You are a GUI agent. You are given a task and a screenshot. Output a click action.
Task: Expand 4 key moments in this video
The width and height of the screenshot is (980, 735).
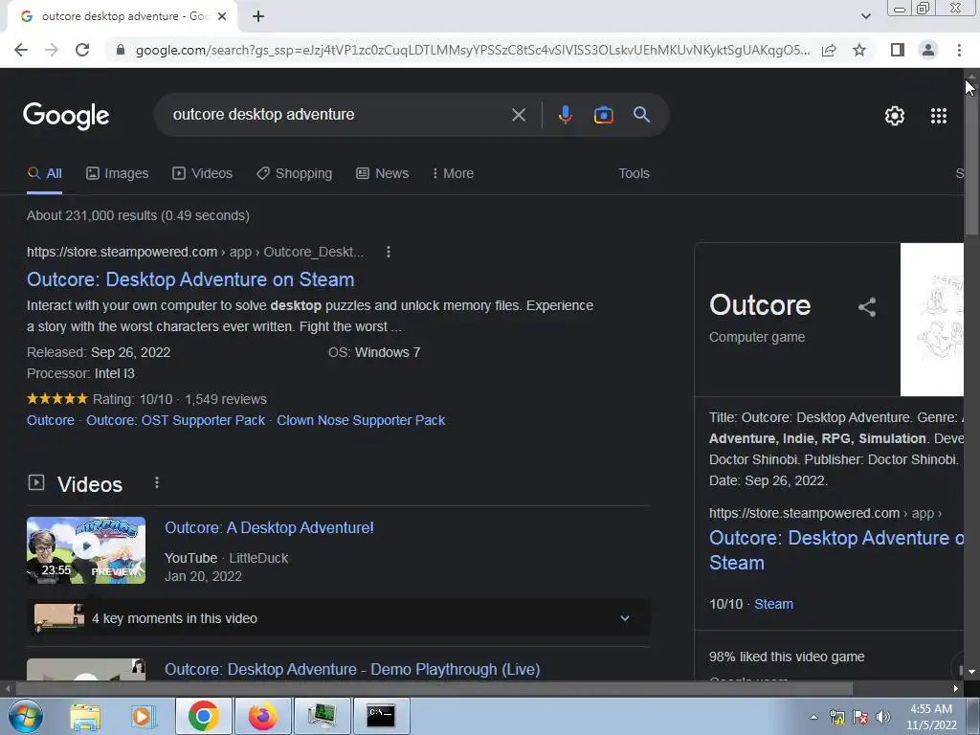tap(338, 618)
